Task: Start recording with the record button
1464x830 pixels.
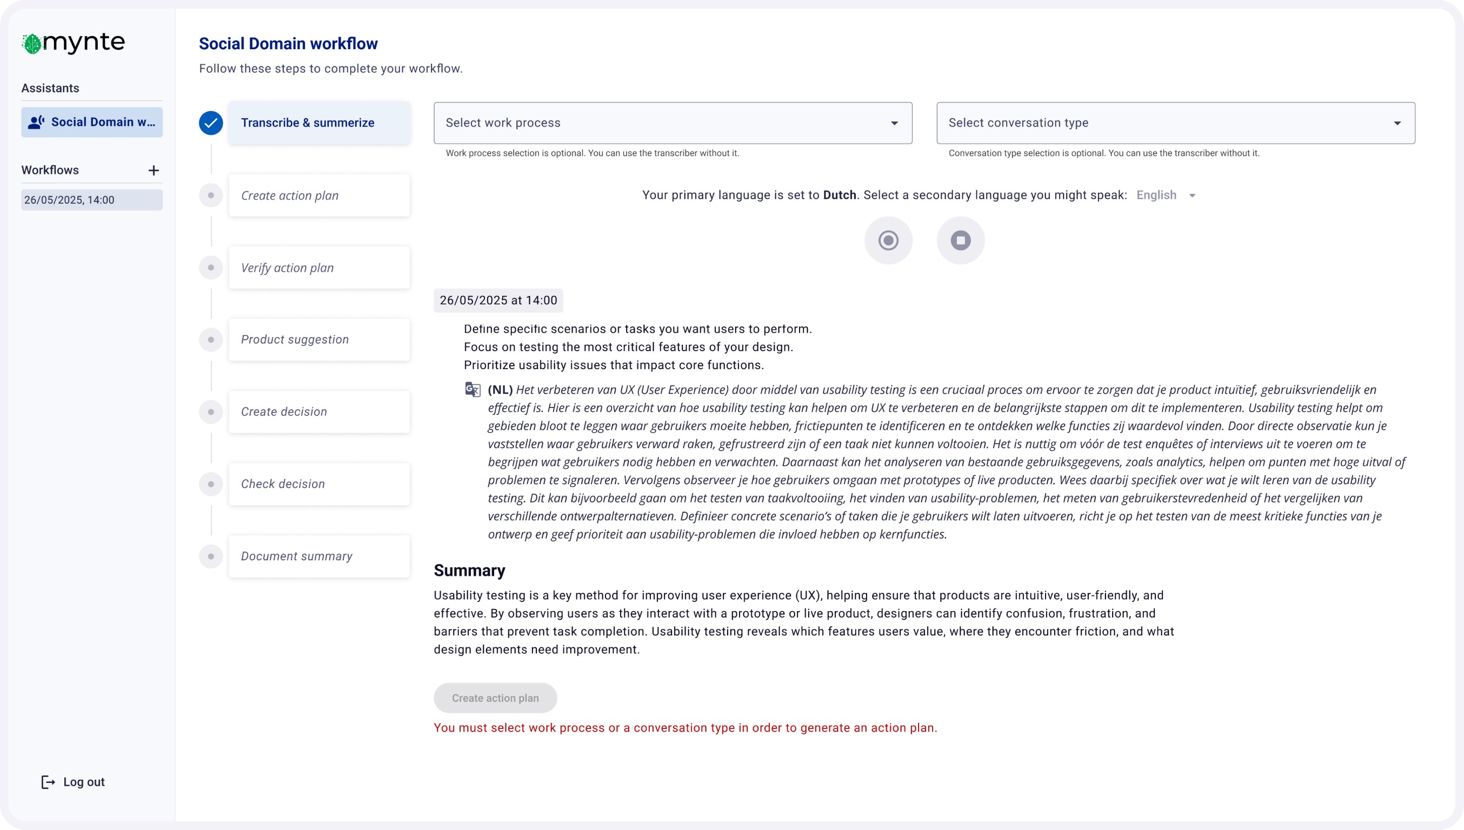Action: [x=888, y=240]
